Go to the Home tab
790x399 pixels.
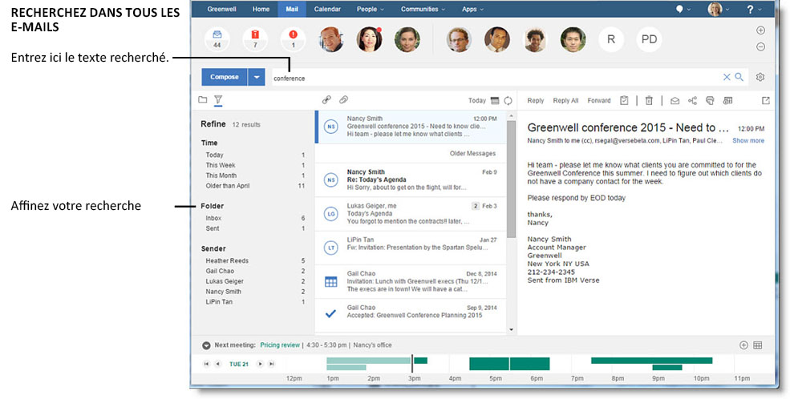[x=261, y=9]
